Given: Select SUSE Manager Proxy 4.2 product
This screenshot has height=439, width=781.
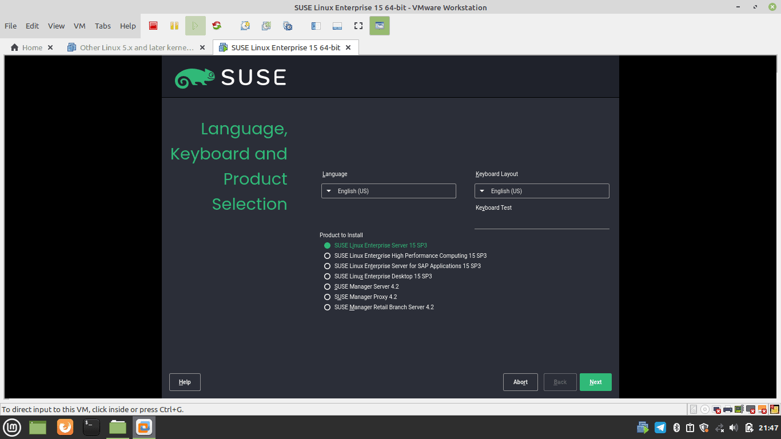Looking at the screenshot, I should (360, 297).
